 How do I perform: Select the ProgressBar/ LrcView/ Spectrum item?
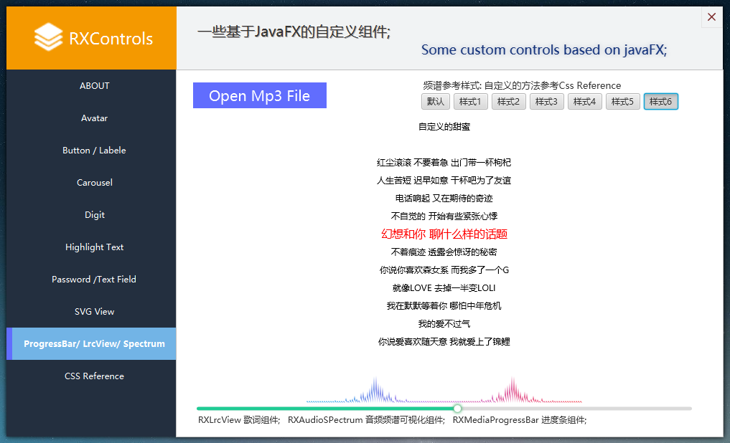coord(94,344)
